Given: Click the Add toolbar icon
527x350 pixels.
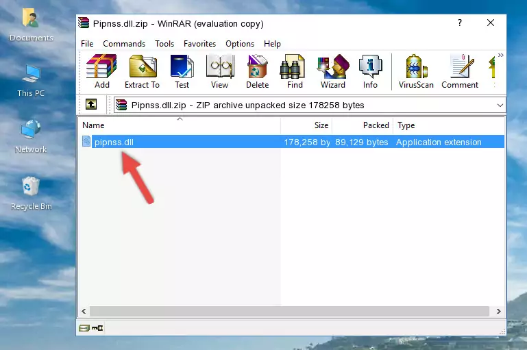Looking at the screenshot, I should pos(101,71).
